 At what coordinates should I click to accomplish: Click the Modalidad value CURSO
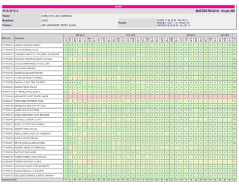coord(44,20)
